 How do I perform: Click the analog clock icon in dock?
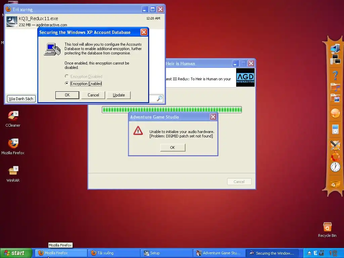335,167
